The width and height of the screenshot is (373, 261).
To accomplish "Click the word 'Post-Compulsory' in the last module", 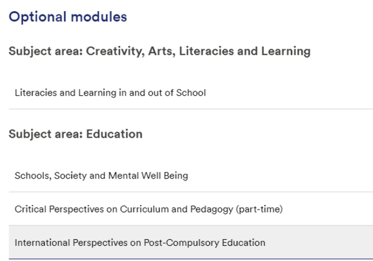I will (182, 243).
